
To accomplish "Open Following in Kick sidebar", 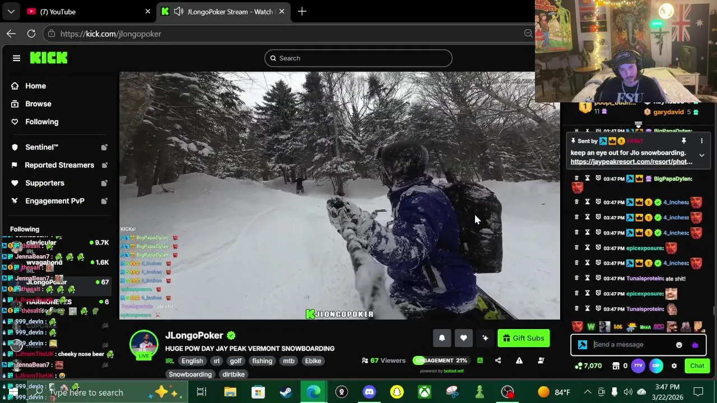I will tap(41, 121).
